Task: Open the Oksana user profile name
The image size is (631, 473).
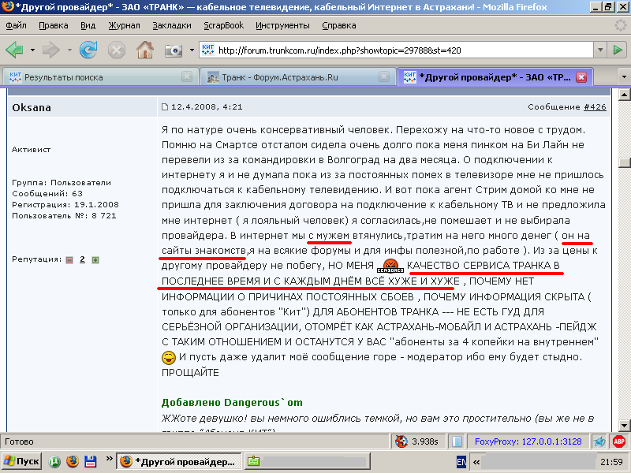Action: (32, 107)
